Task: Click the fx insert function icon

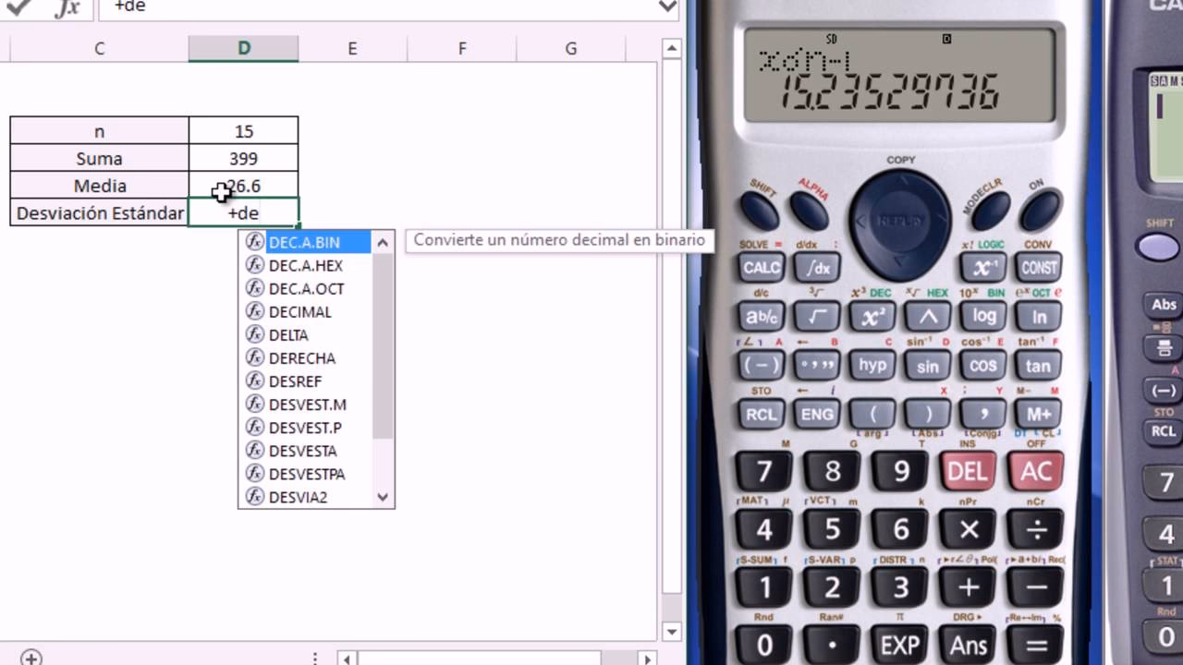Action: click(x=67, y=7)
